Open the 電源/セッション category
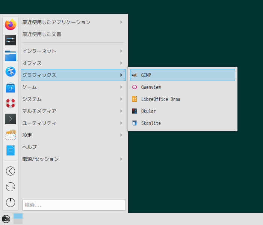263x225 pixels. coord(73,159)
